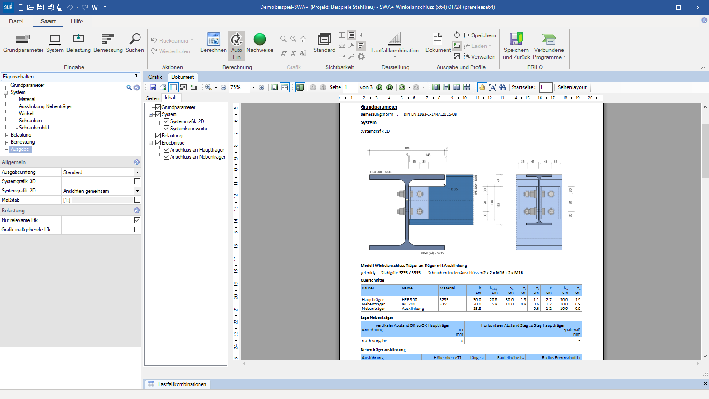Open the Inhalt tab

point(171,98)
